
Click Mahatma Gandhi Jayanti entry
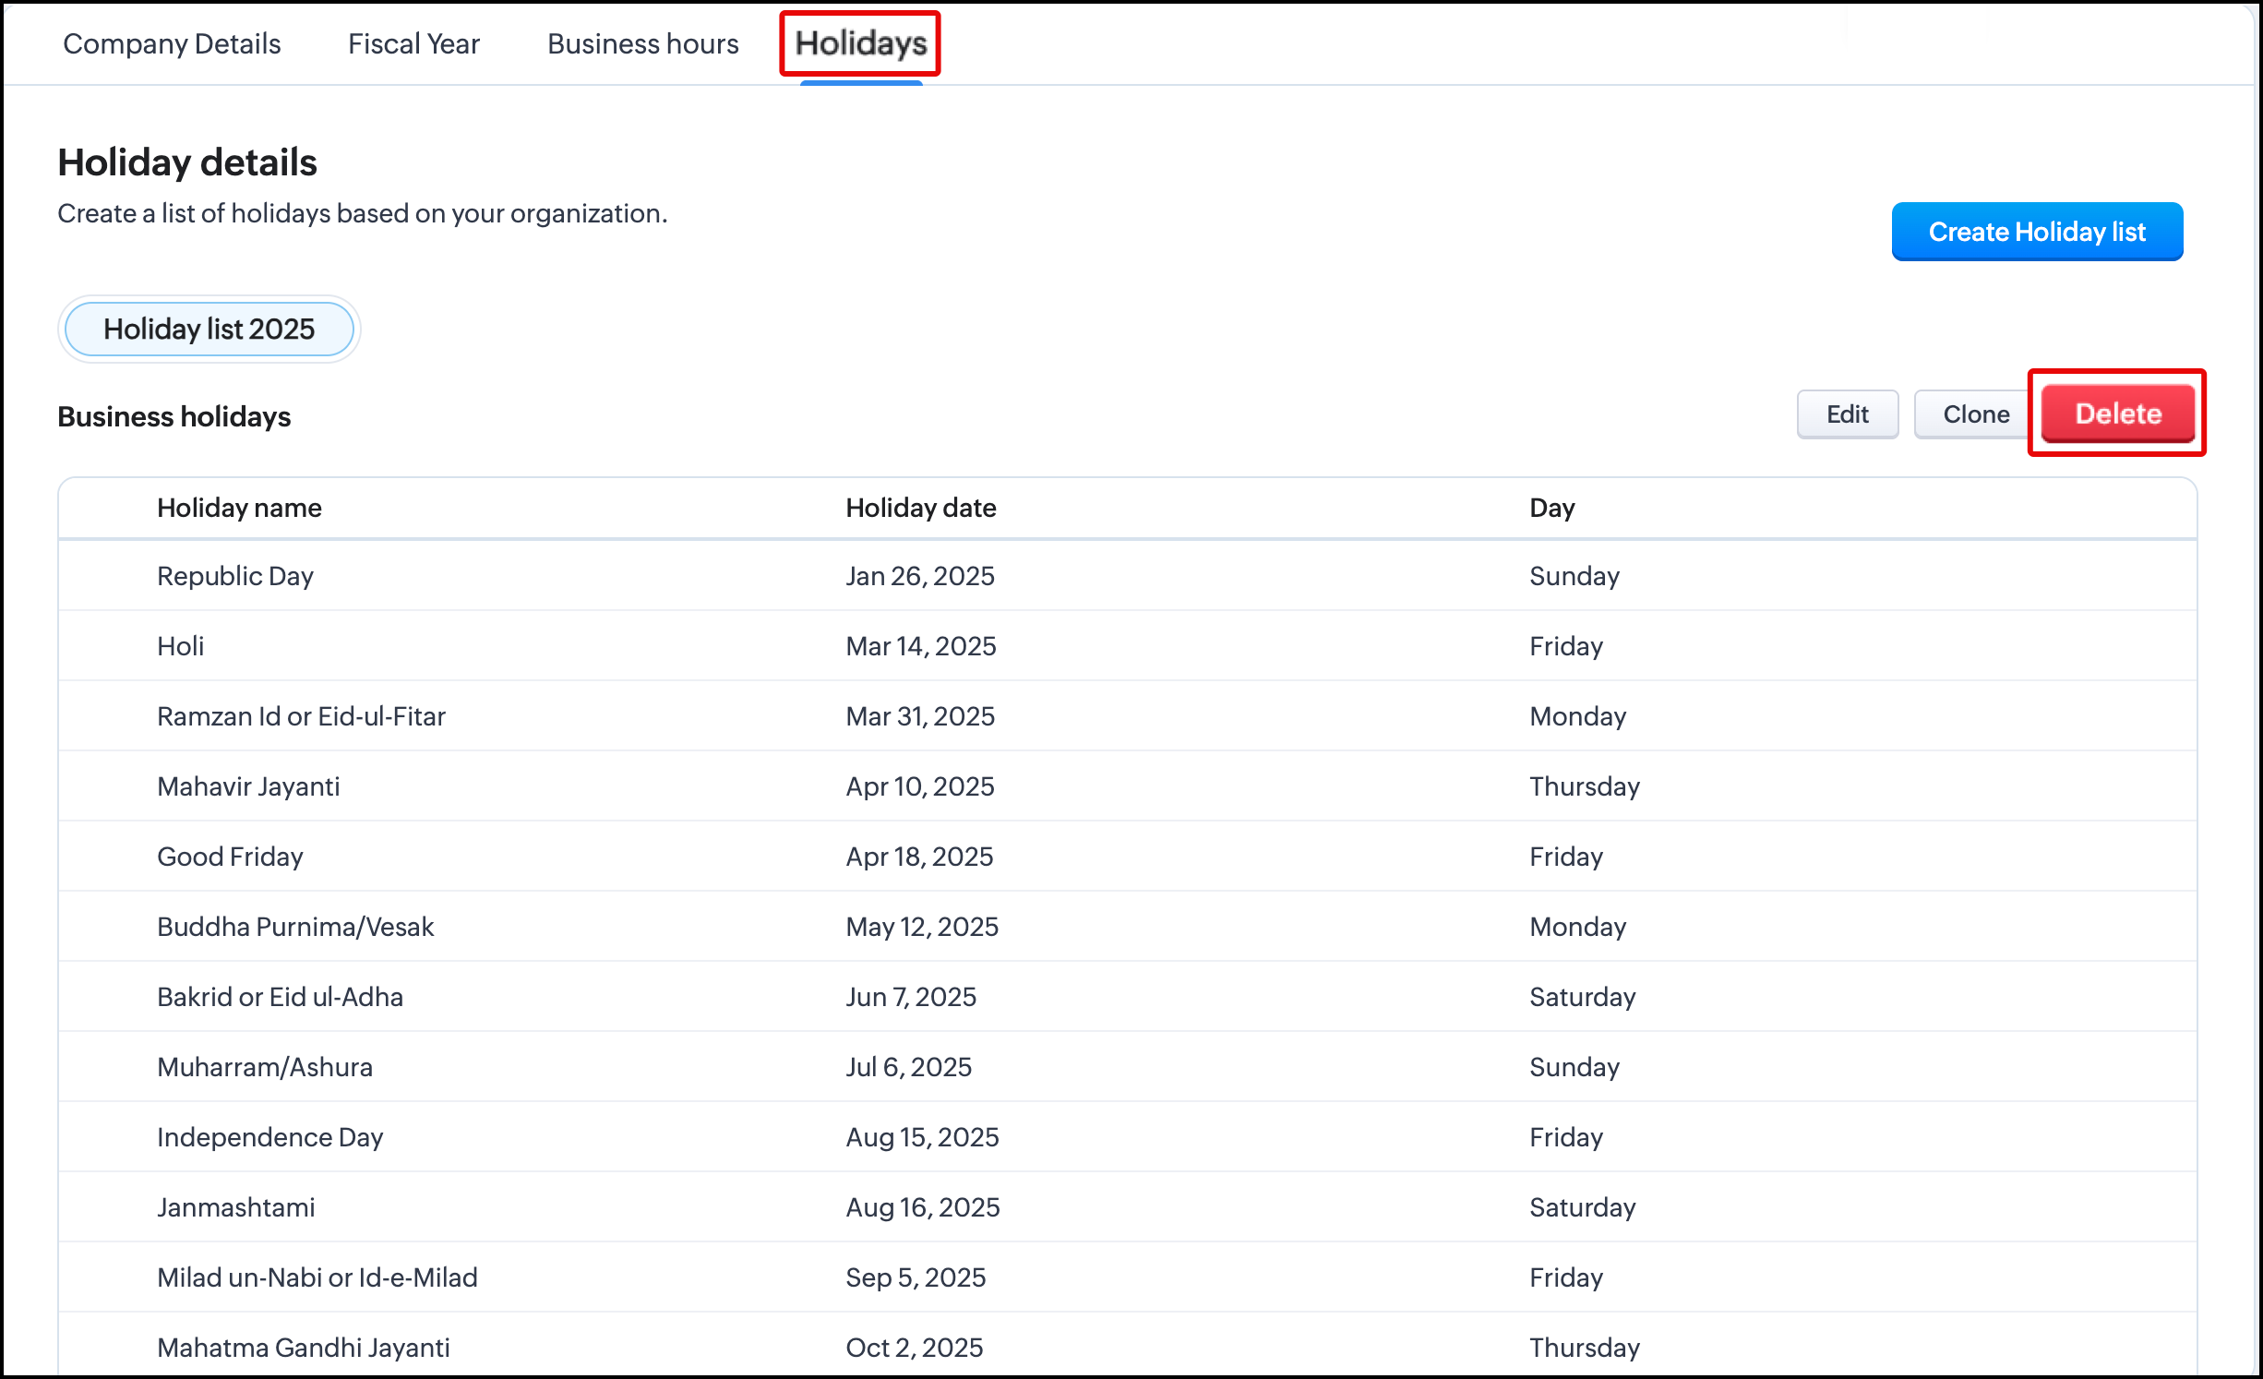point(303,1348)
